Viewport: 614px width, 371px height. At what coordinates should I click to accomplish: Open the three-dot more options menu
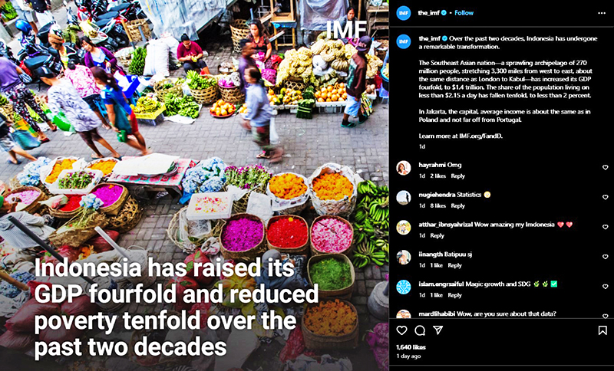point(602,13)
